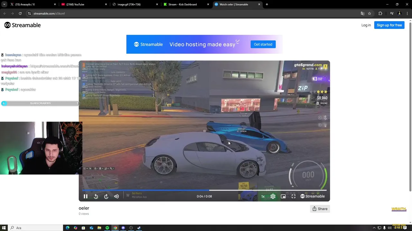The height and width of the screenshot is (231, 412).
Task: Open the Chrome profile avatar
Action: (x=399, y=13)
